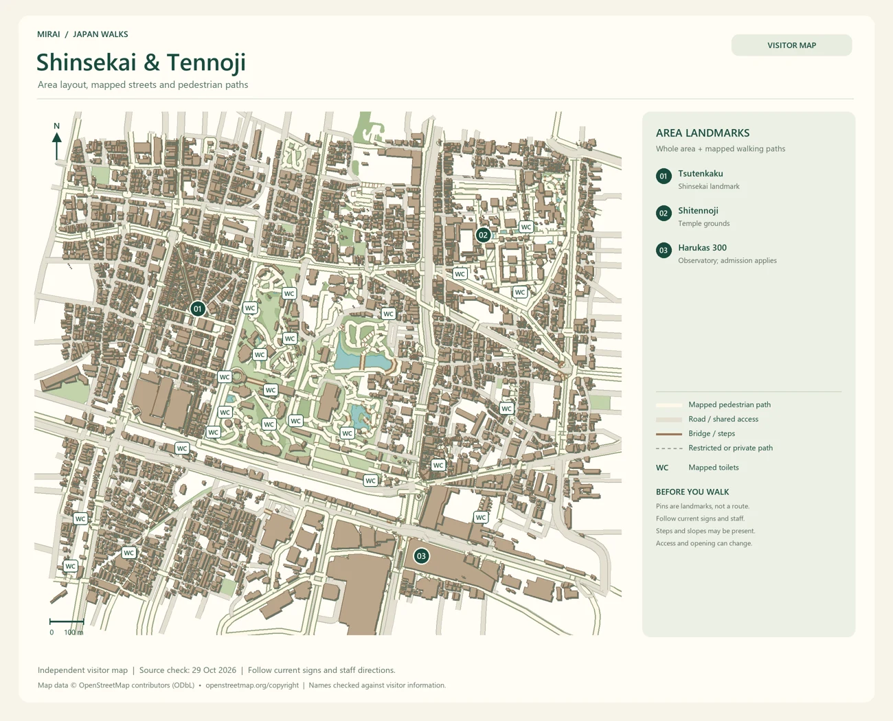Click 'Follow current signs and staff directions.' footer
The image size is (893, 721).
(321, 670)
